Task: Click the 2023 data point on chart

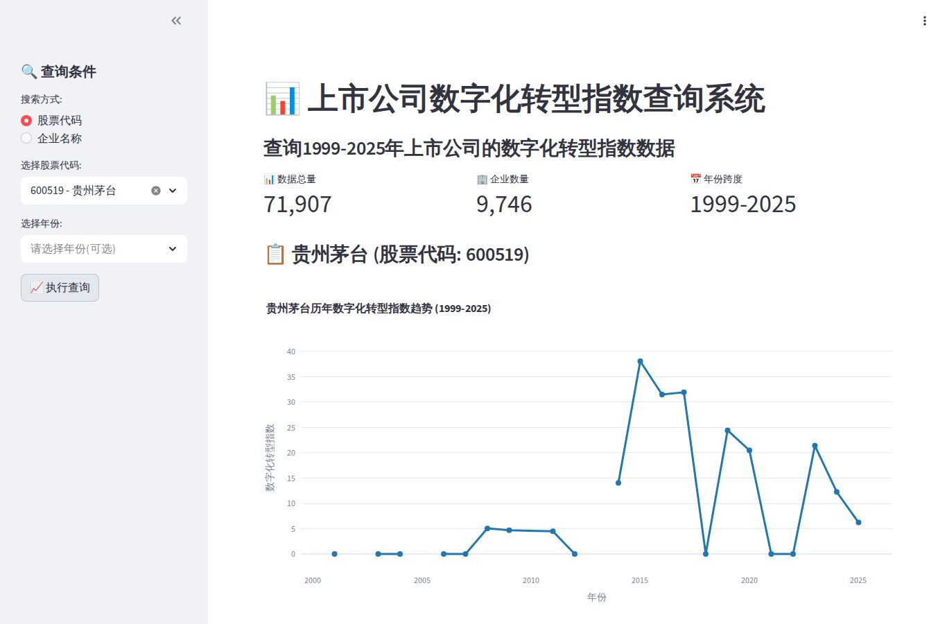Action: pyautogui.click(x=815, y=446)
